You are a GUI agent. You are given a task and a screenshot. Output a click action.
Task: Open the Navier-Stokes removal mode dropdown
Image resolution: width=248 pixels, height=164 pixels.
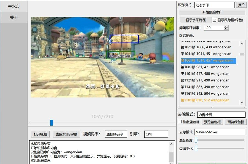[x=220, y=132]
